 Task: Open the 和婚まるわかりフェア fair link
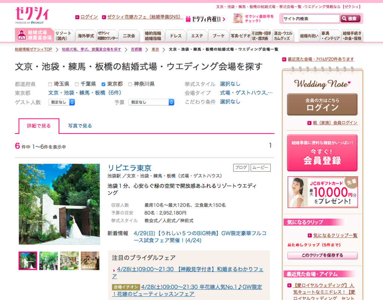coord(188,273)
